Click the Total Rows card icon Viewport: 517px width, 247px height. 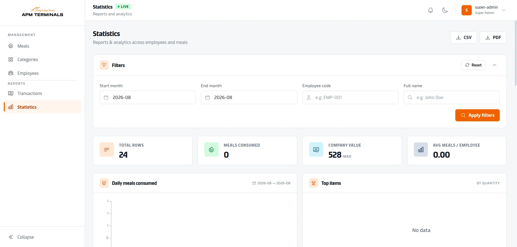(x=107, y=150)
